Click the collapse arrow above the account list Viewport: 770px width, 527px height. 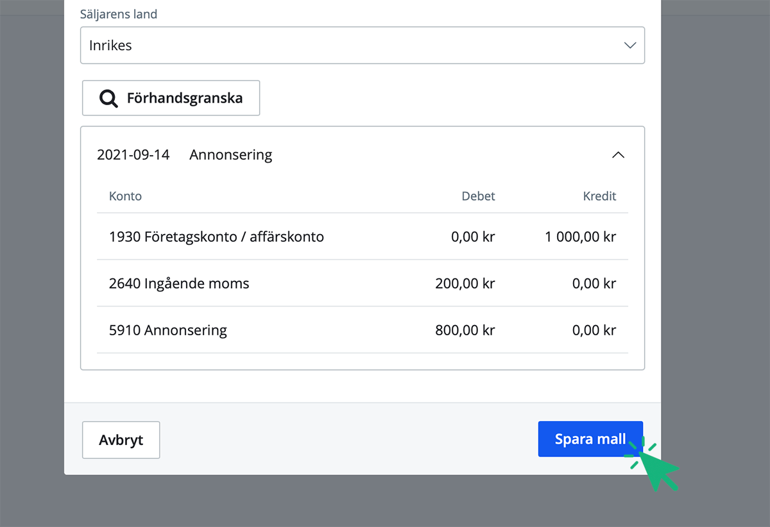pyautogui.click(x=618, y=155)
